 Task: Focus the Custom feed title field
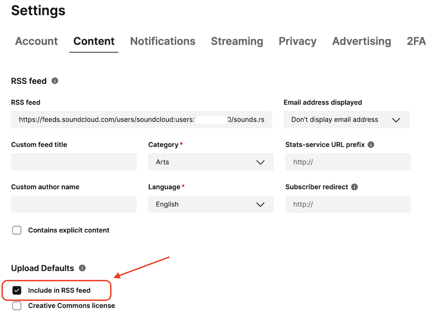(74, 162)
